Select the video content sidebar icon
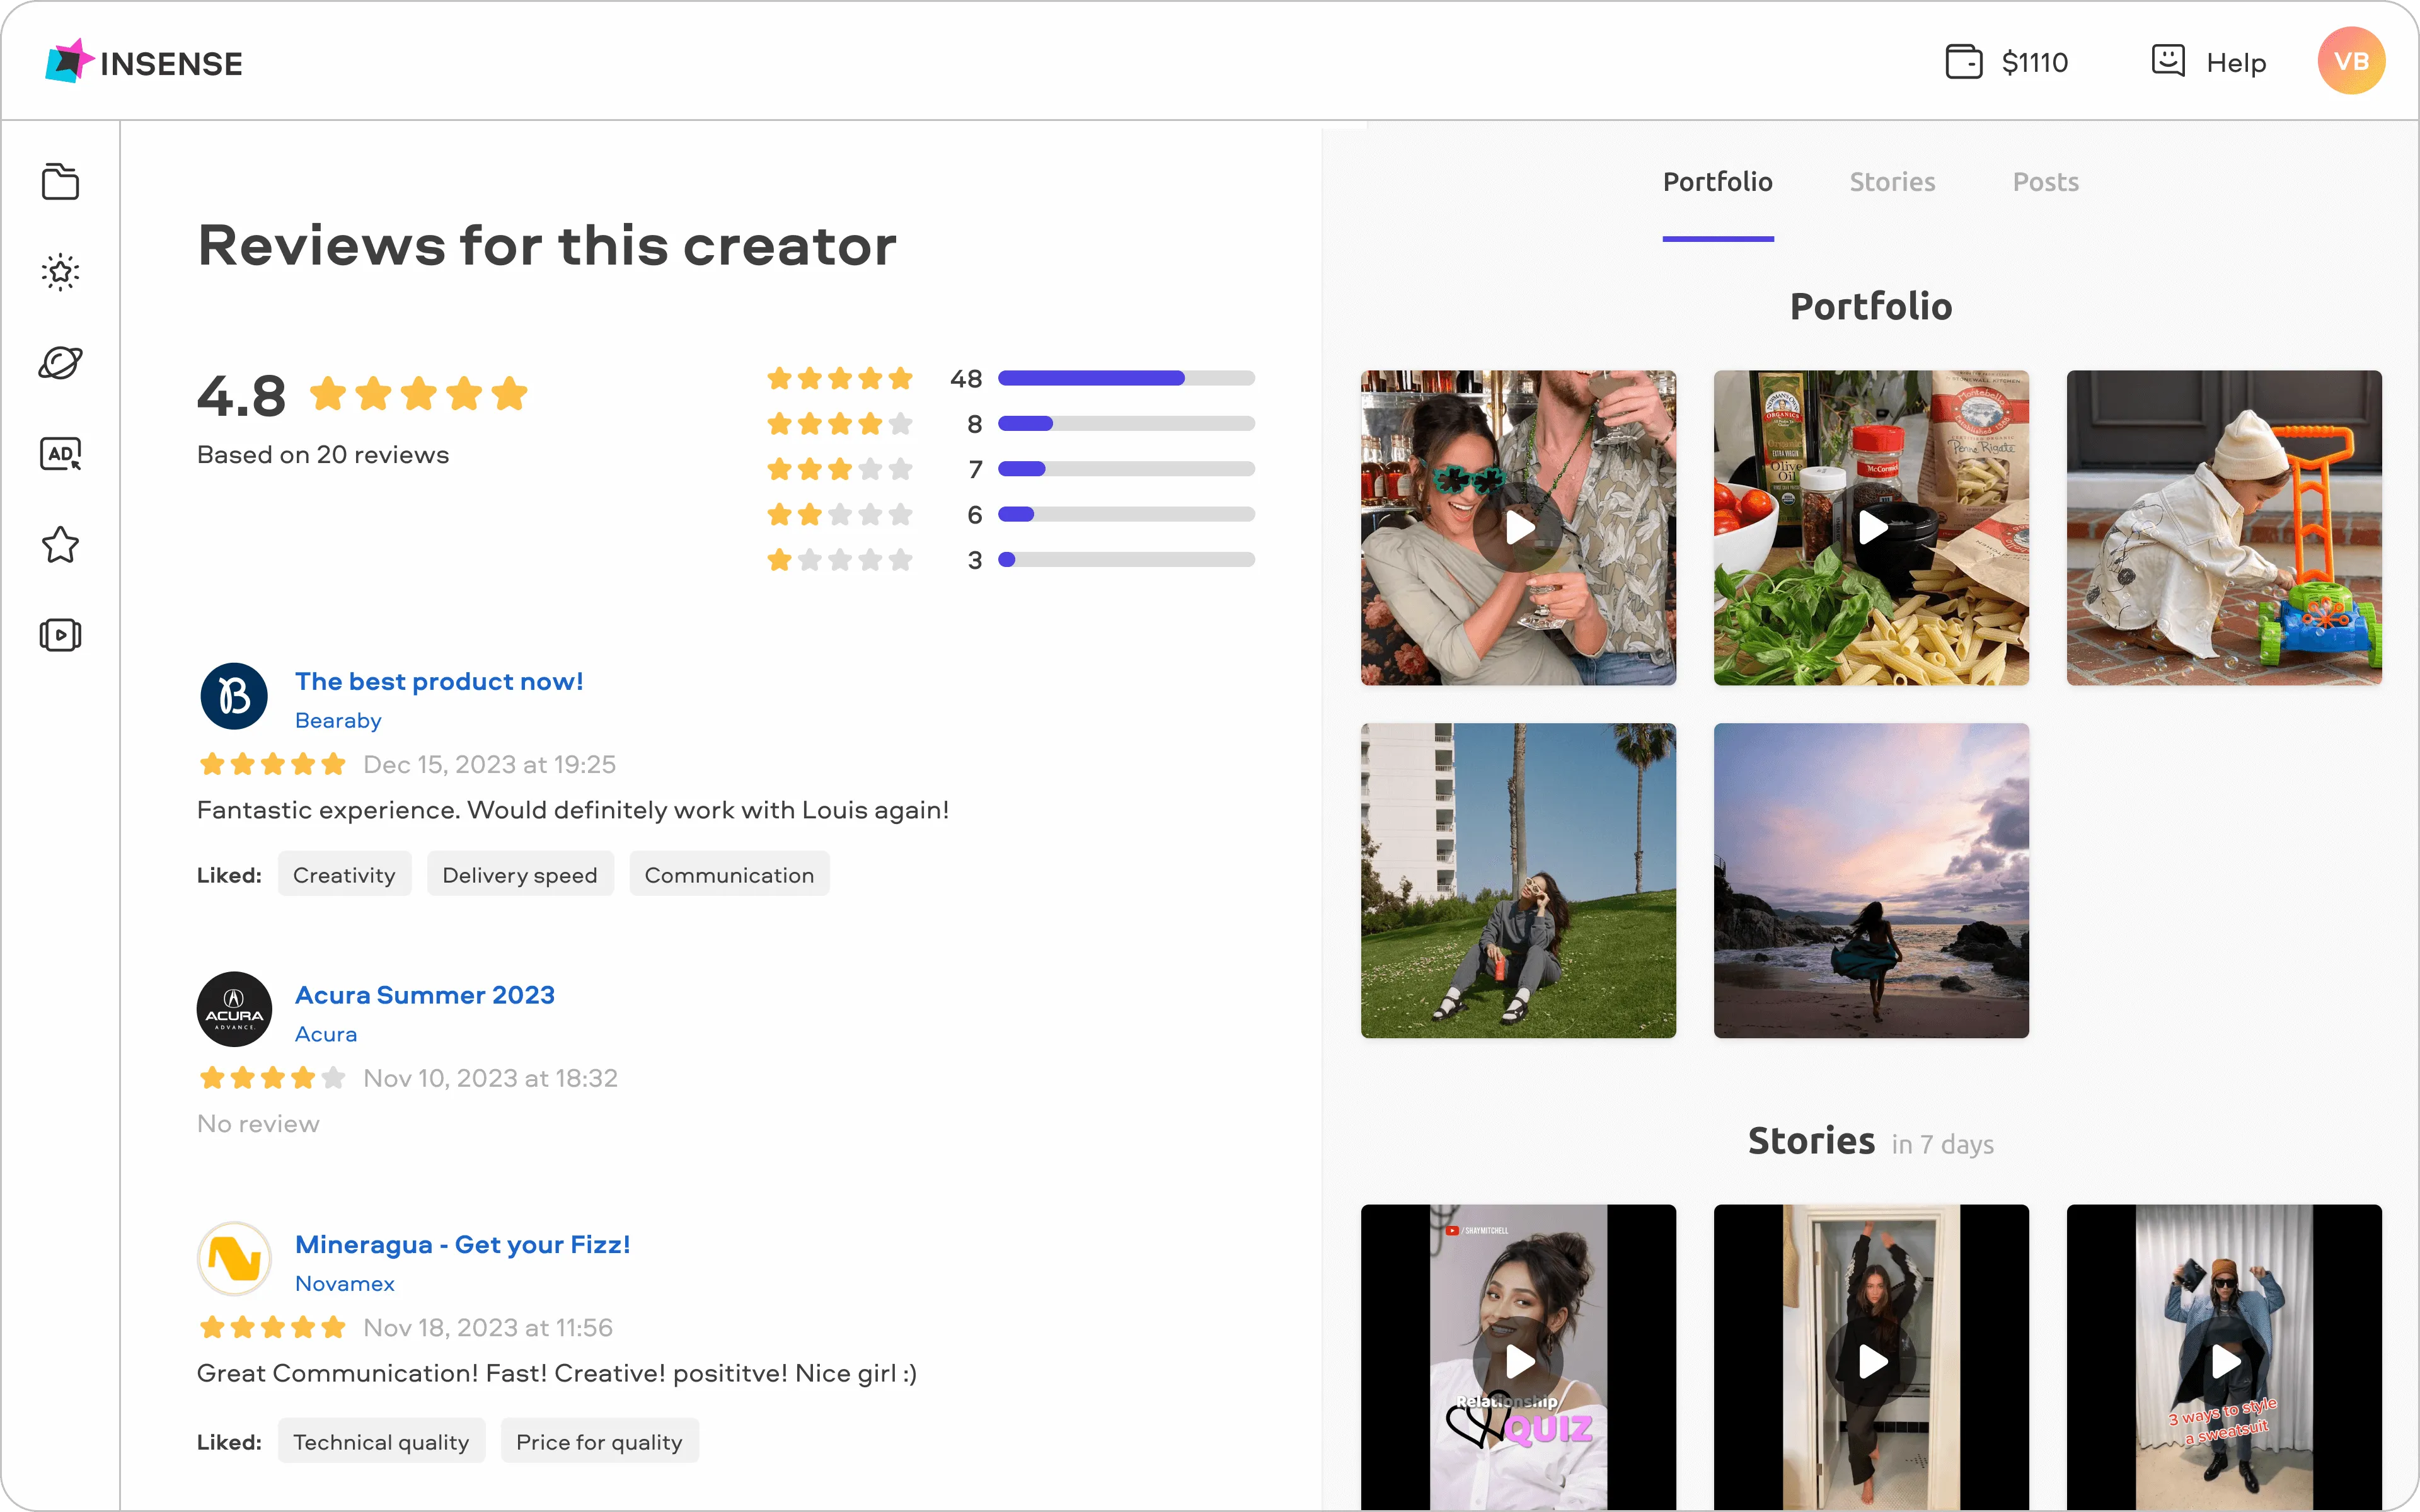Image resolution: width=2420 pixels, height=1512 pixels. pyautogui.click(x=60, y=634)
